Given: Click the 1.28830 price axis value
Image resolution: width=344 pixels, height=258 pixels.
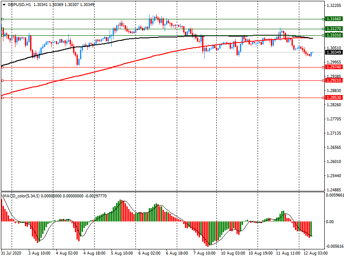Looking at the screenshot, I should click(334, 91).
